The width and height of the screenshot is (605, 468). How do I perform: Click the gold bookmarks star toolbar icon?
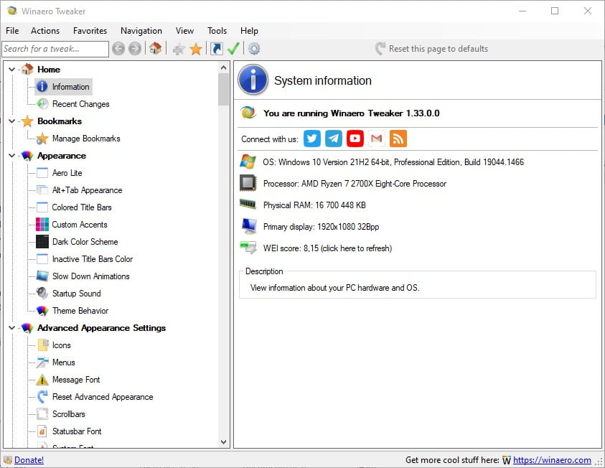(x=196, y=49)
